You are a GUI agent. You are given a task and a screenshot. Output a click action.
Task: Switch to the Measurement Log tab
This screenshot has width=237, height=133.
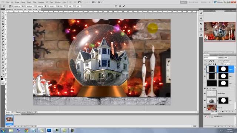[27, 114]
